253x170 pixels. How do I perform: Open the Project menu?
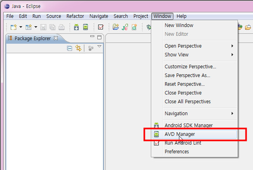click(141, 16)
